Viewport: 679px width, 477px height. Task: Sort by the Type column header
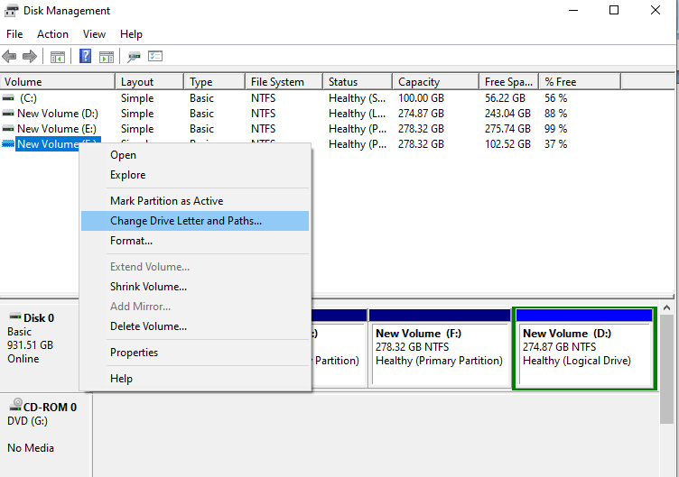point(214,82)
